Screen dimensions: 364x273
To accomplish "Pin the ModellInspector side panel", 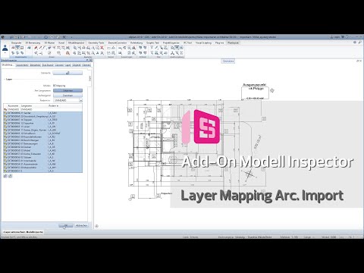I will click(87, 60).
